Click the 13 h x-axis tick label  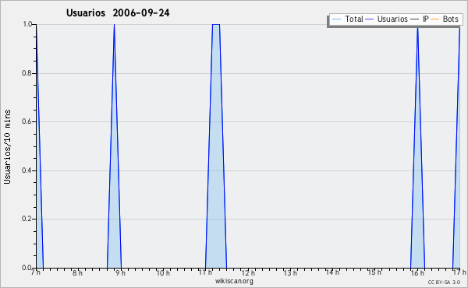click(290, 272)
